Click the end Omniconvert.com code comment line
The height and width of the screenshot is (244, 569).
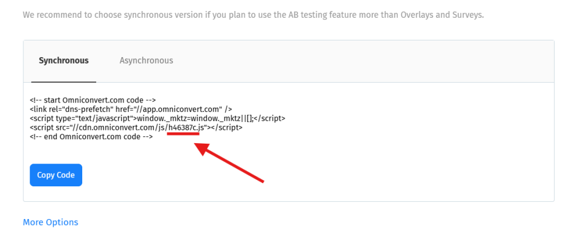91,137
